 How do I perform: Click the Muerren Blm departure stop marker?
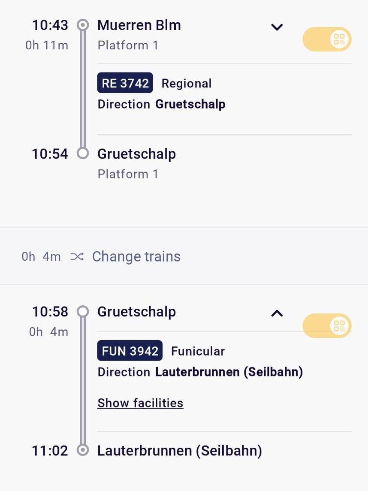tap(83, 25)
